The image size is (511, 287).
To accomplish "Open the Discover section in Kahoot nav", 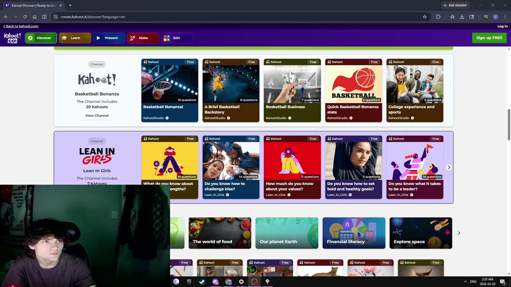I will point(41,38).
